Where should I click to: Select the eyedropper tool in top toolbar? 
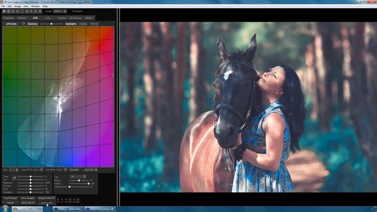27,11
